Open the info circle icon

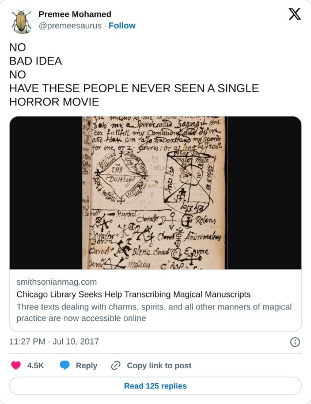(x=295, y=342)
